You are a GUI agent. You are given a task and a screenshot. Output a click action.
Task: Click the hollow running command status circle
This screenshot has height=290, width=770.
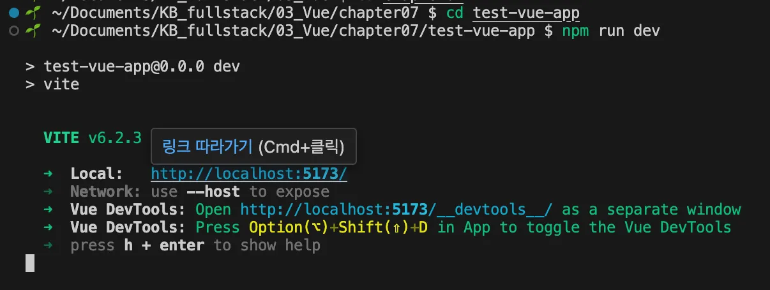14,31
